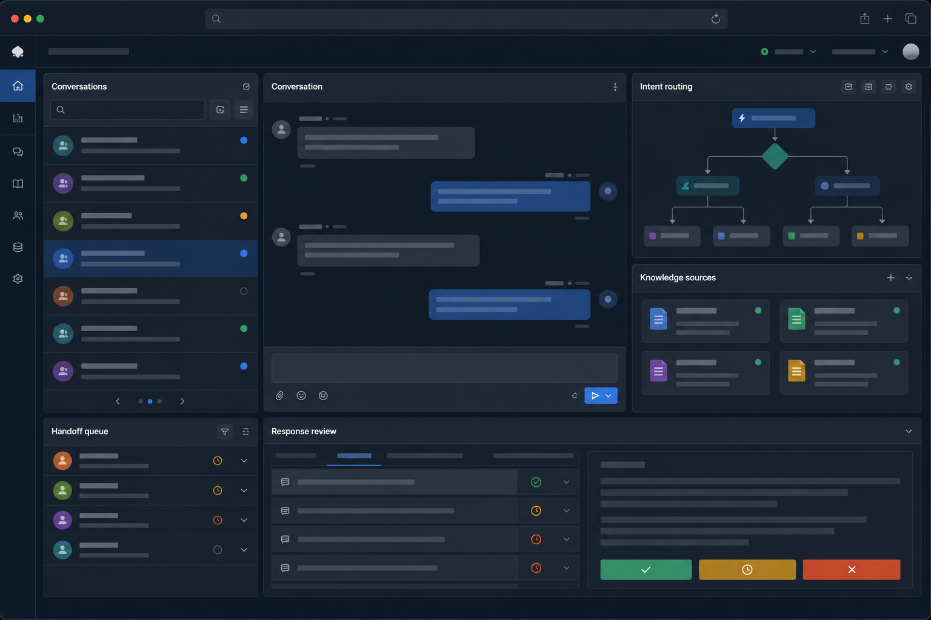Collapse the Response review panel chevron
Screen dimensions: 931x620
(x=909, y=432)
